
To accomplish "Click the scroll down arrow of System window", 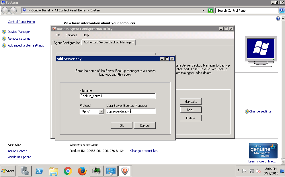I will pyautogui.click(x=283, y=162).
